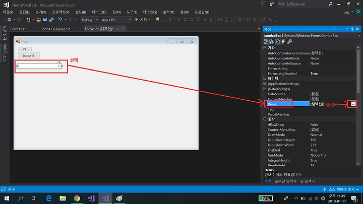
Task: Collapse the 동작 property category
Action: [x=265, y=119]
